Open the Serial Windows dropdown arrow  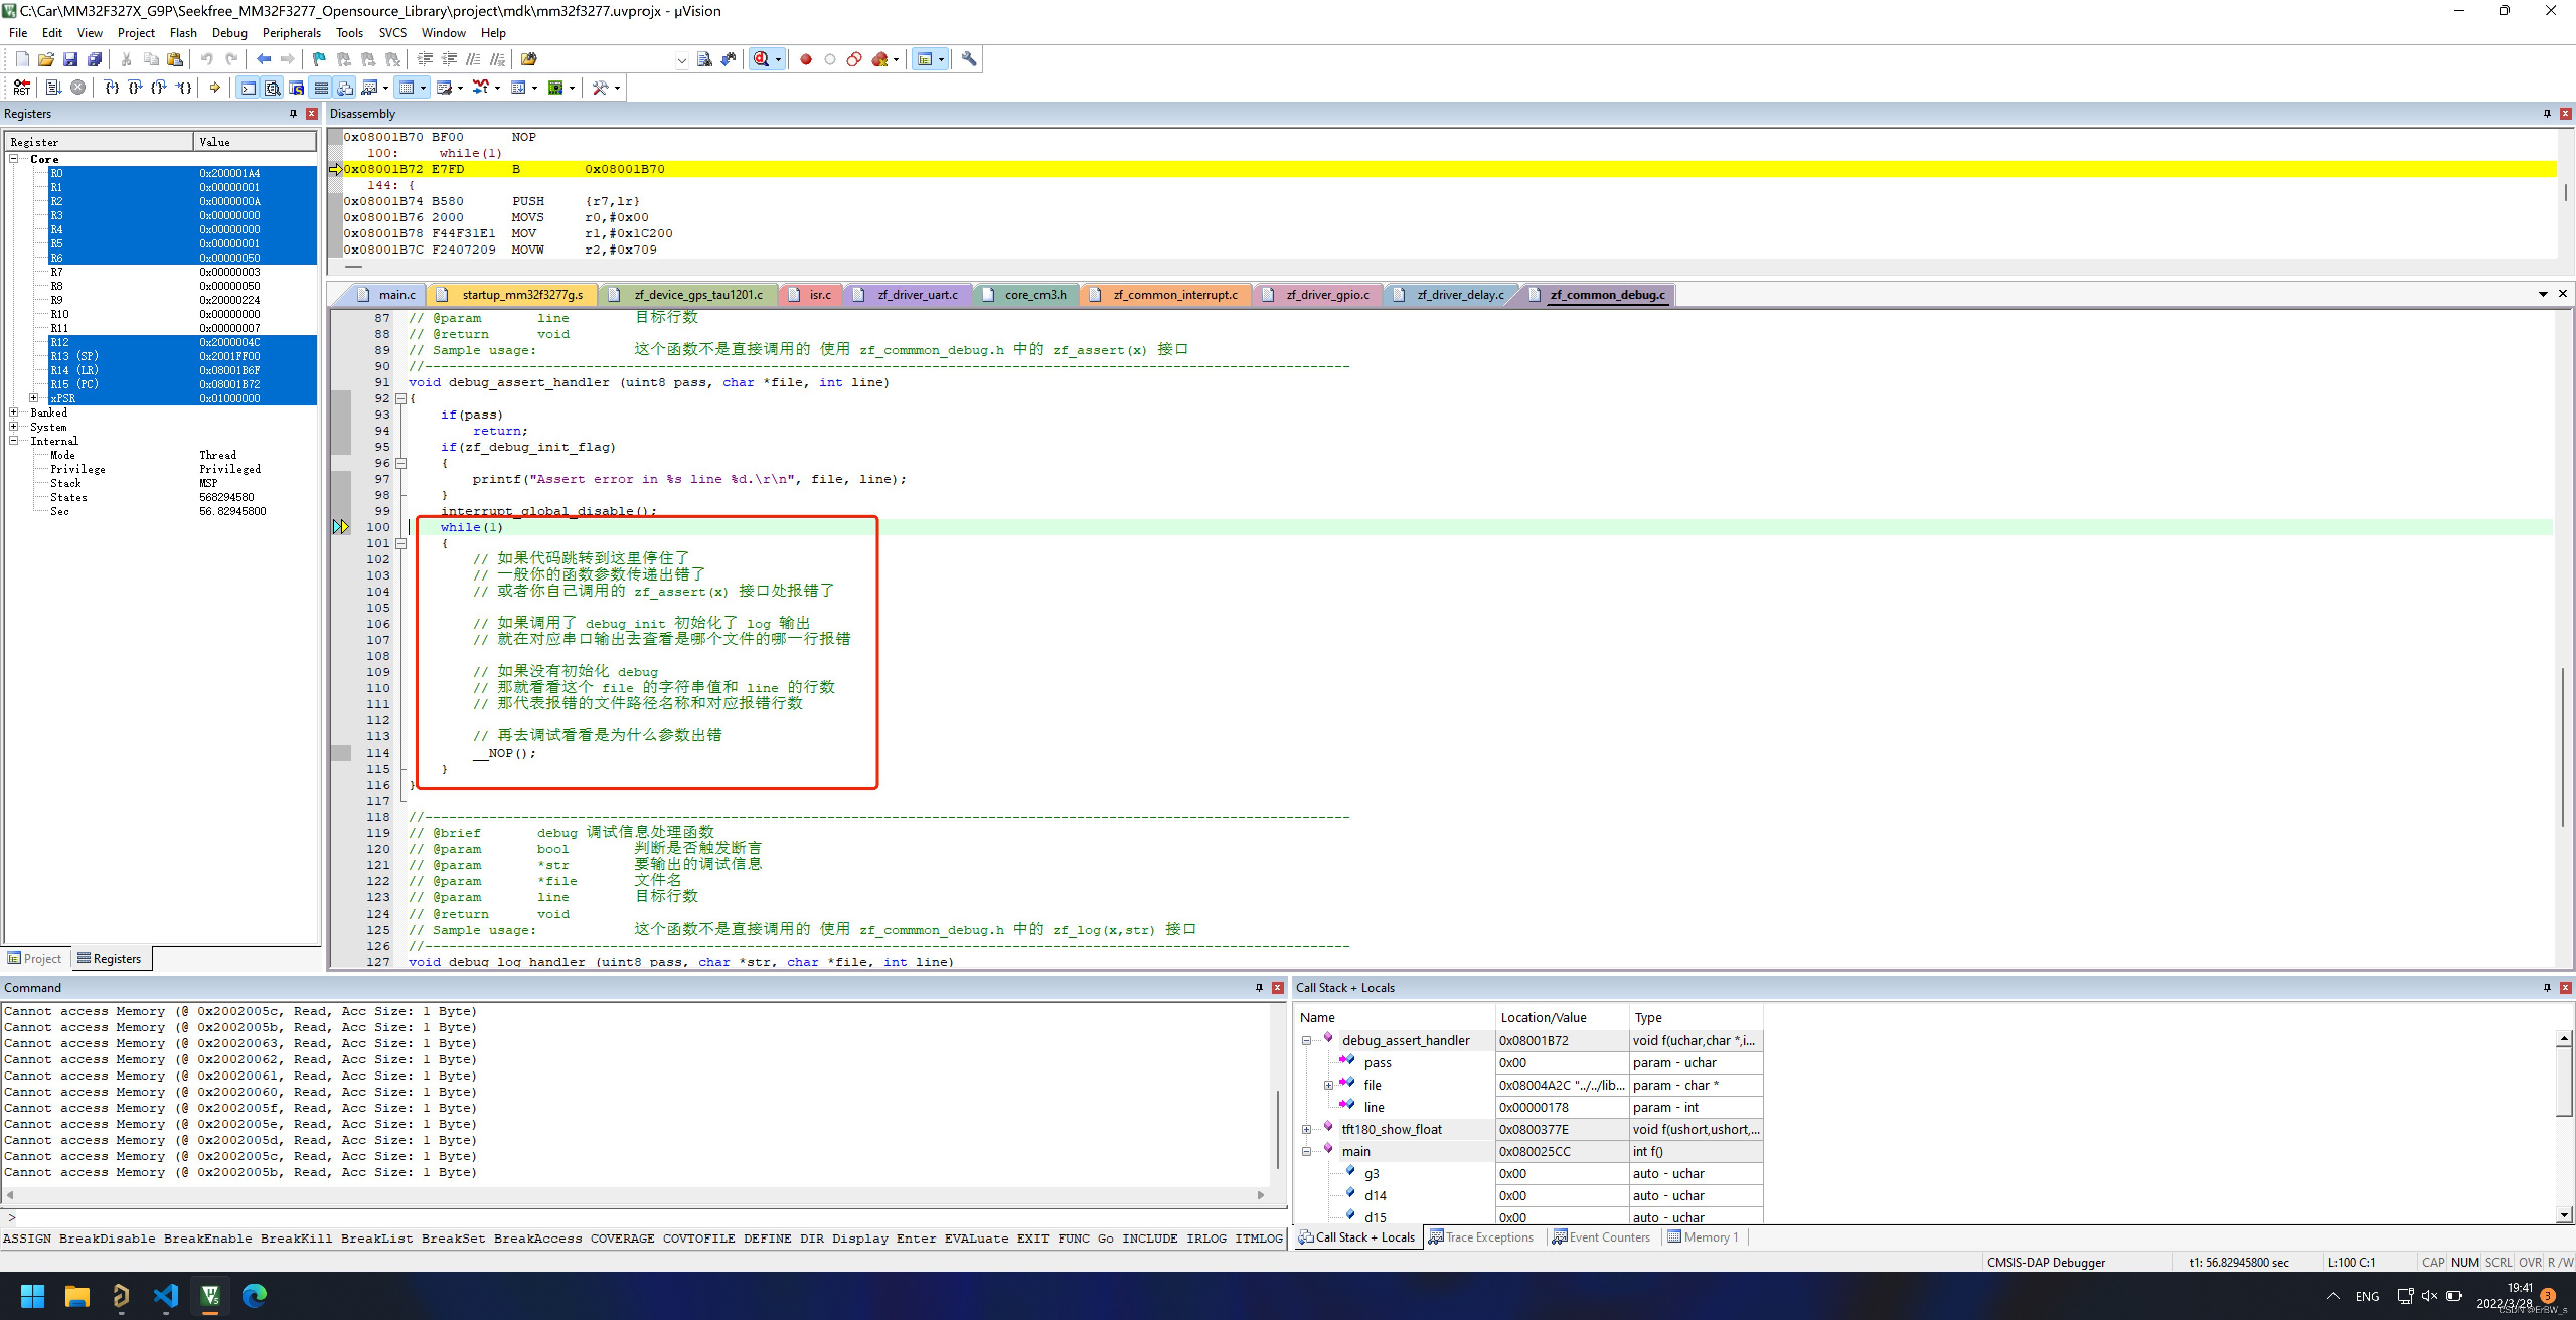coord(460,87)
